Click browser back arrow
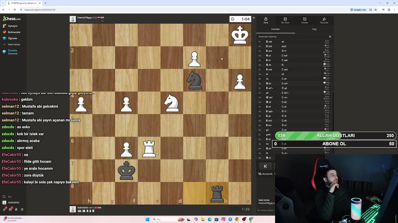Screen dimensions: 398x223 pyautogui.click(x=3, y=10)
